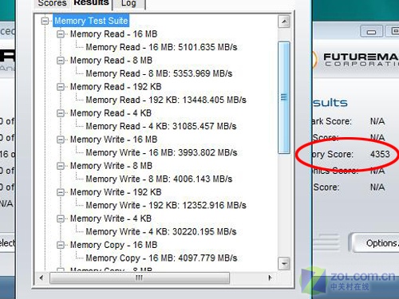This screenshot has height=299, width=399.
Task: Select the Memory Write - 8 MB group label
Action: click(x=111, y=166)
